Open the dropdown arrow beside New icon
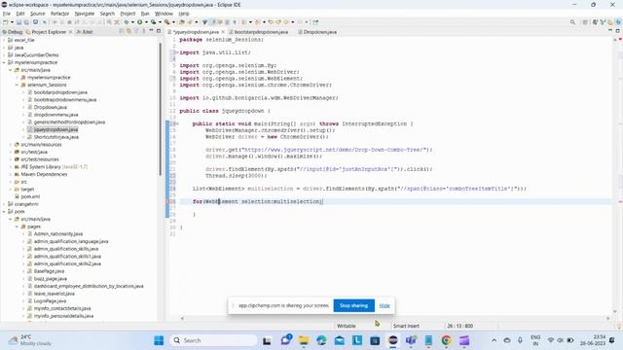This screenshot has height=350, width=623. tap(12, 22)
